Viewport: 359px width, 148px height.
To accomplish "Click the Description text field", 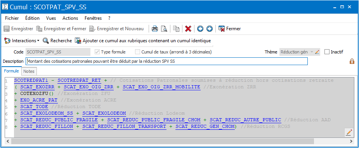I will [x=166, y=61].
